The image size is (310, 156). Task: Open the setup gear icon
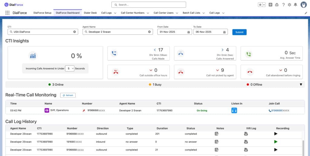[x=289, y=5]
